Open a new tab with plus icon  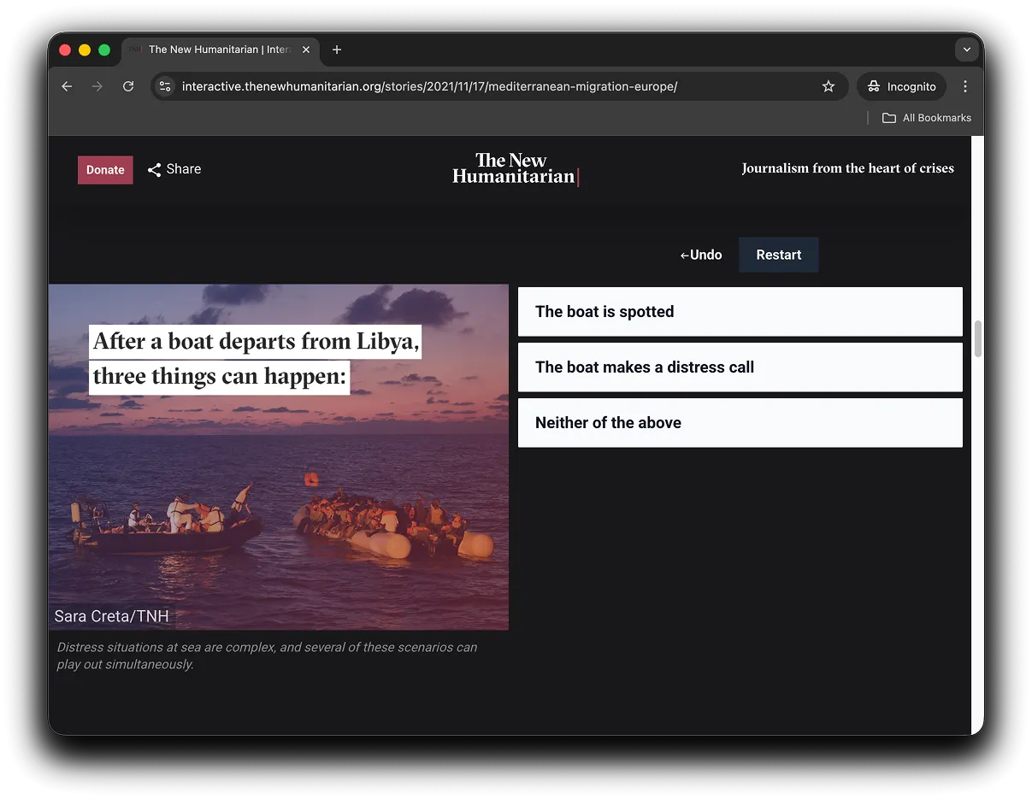click(x=337, y=50)
